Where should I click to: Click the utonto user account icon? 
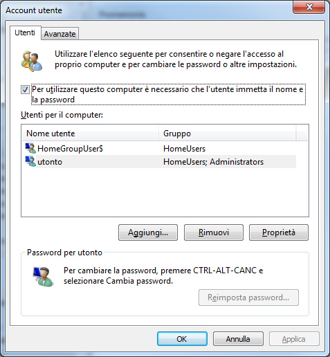[30, 161]
